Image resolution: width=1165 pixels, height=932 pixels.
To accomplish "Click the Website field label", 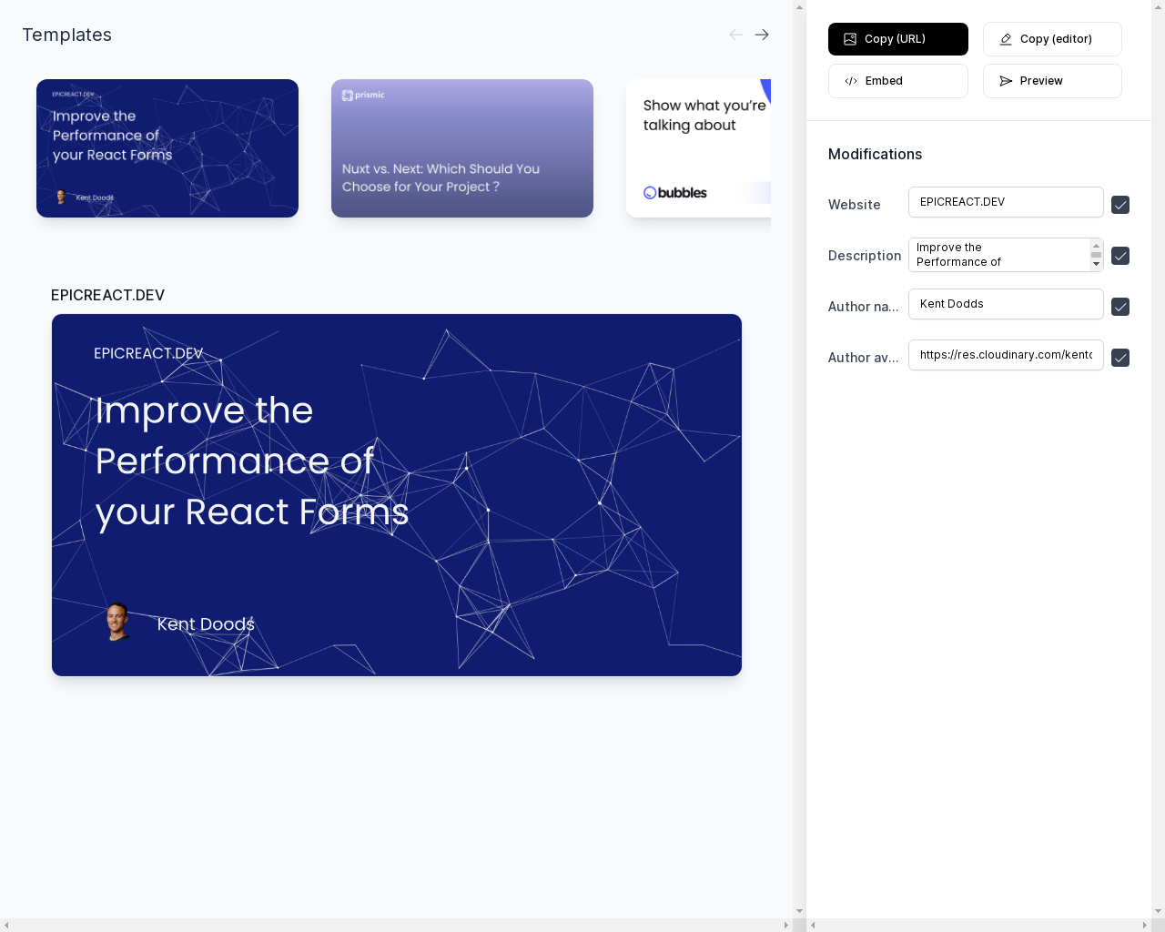I will click(x=854, y=205).
